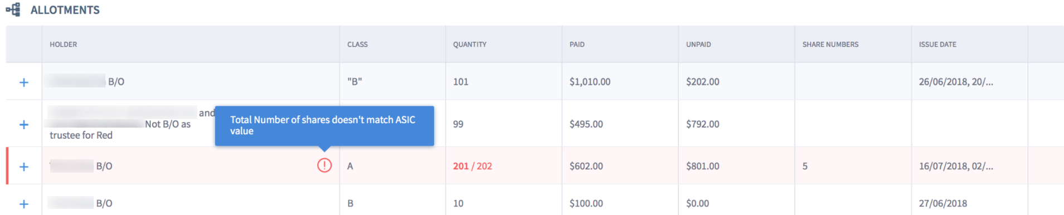Screen dimensions: 1064x215
Task: Sort by the Class column header
Action: [357, 45]
